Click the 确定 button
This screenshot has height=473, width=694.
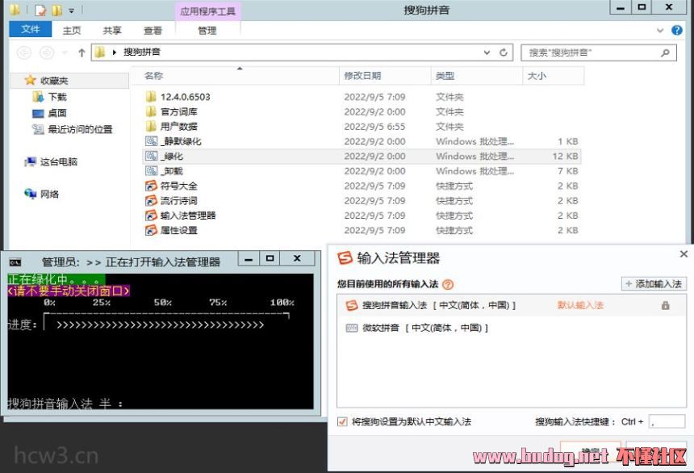[590, 453]
